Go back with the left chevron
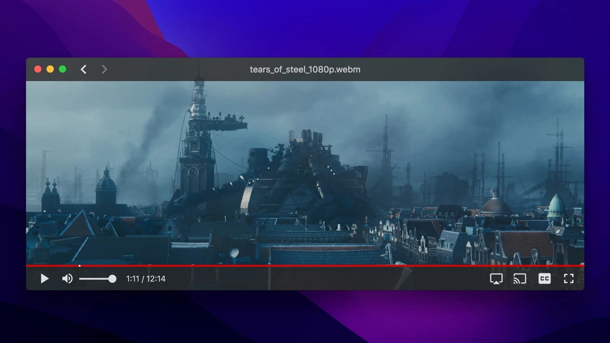Image resolution: width=610 pixels, height=343 pixels. tap(83, 69)
